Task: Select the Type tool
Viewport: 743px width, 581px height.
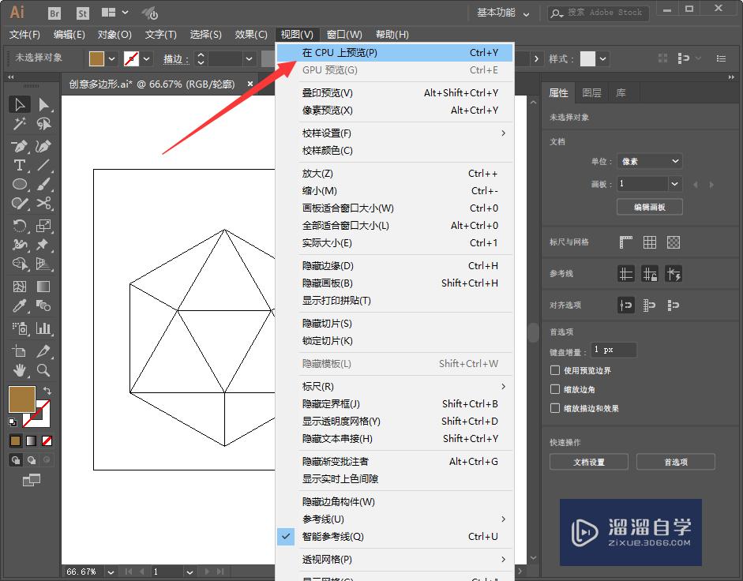Action: [19, 165]
